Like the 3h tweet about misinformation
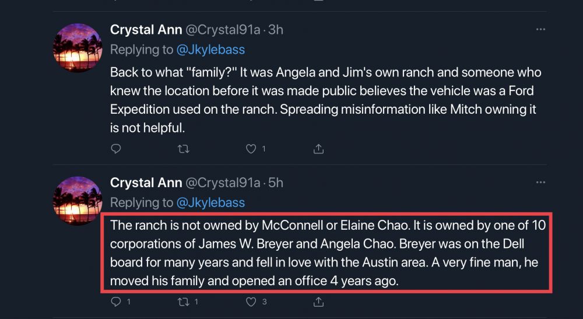The height and width of the screenshot is (319, 583). [x=251, y=149]
